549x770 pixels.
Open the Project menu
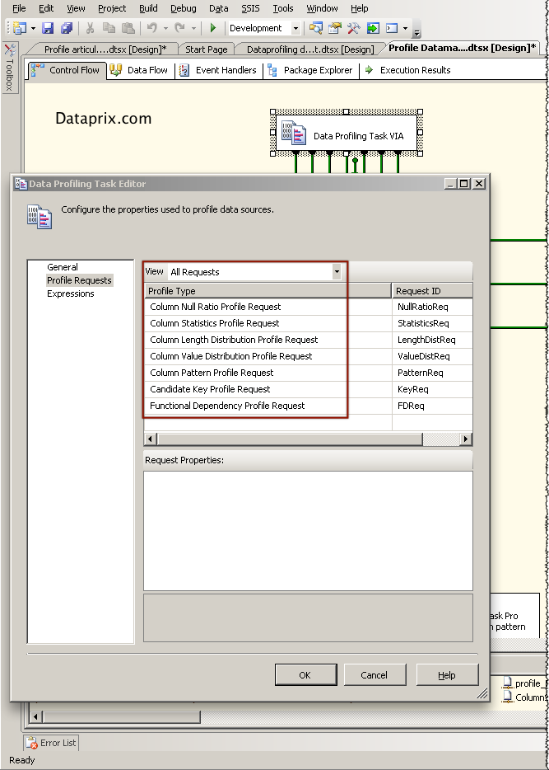tap(112, 8)
